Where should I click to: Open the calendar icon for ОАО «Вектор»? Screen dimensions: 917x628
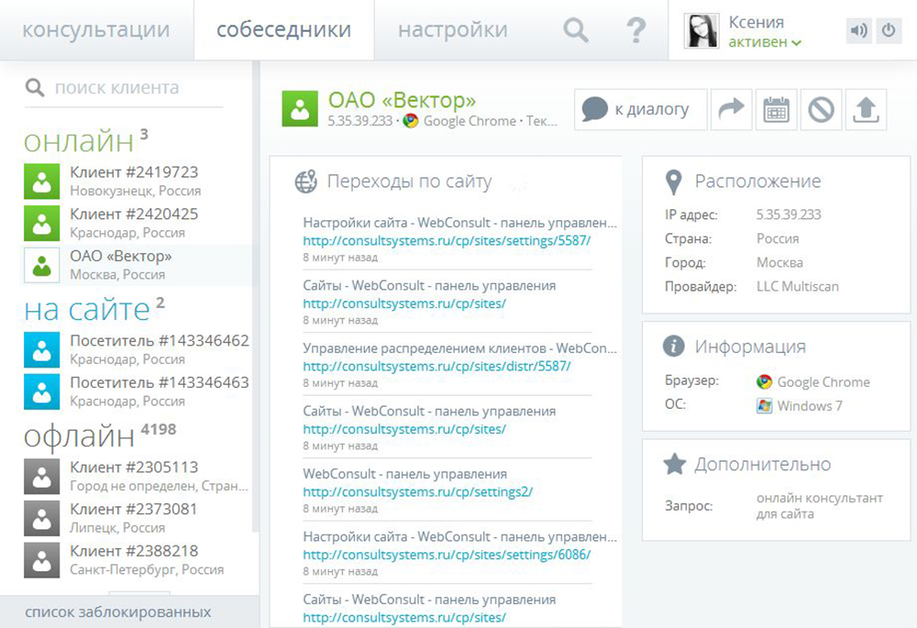point(776,109)
